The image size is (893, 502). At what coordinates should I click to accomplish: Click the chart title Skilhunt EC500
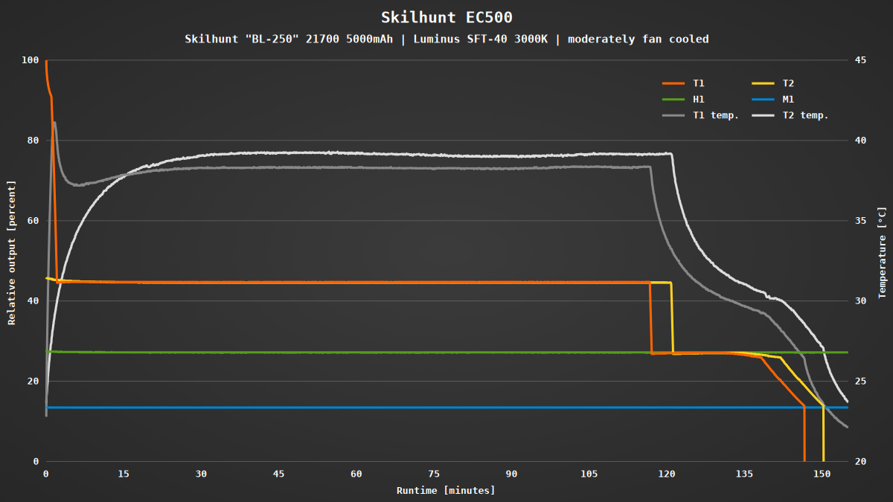click(446, 17)
